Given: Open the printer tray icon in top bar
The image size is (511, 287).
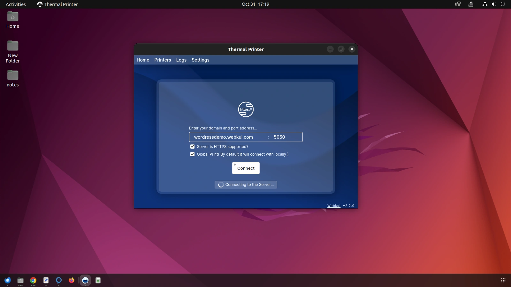Looking at the screenshot, I should (x=470, y=4).
